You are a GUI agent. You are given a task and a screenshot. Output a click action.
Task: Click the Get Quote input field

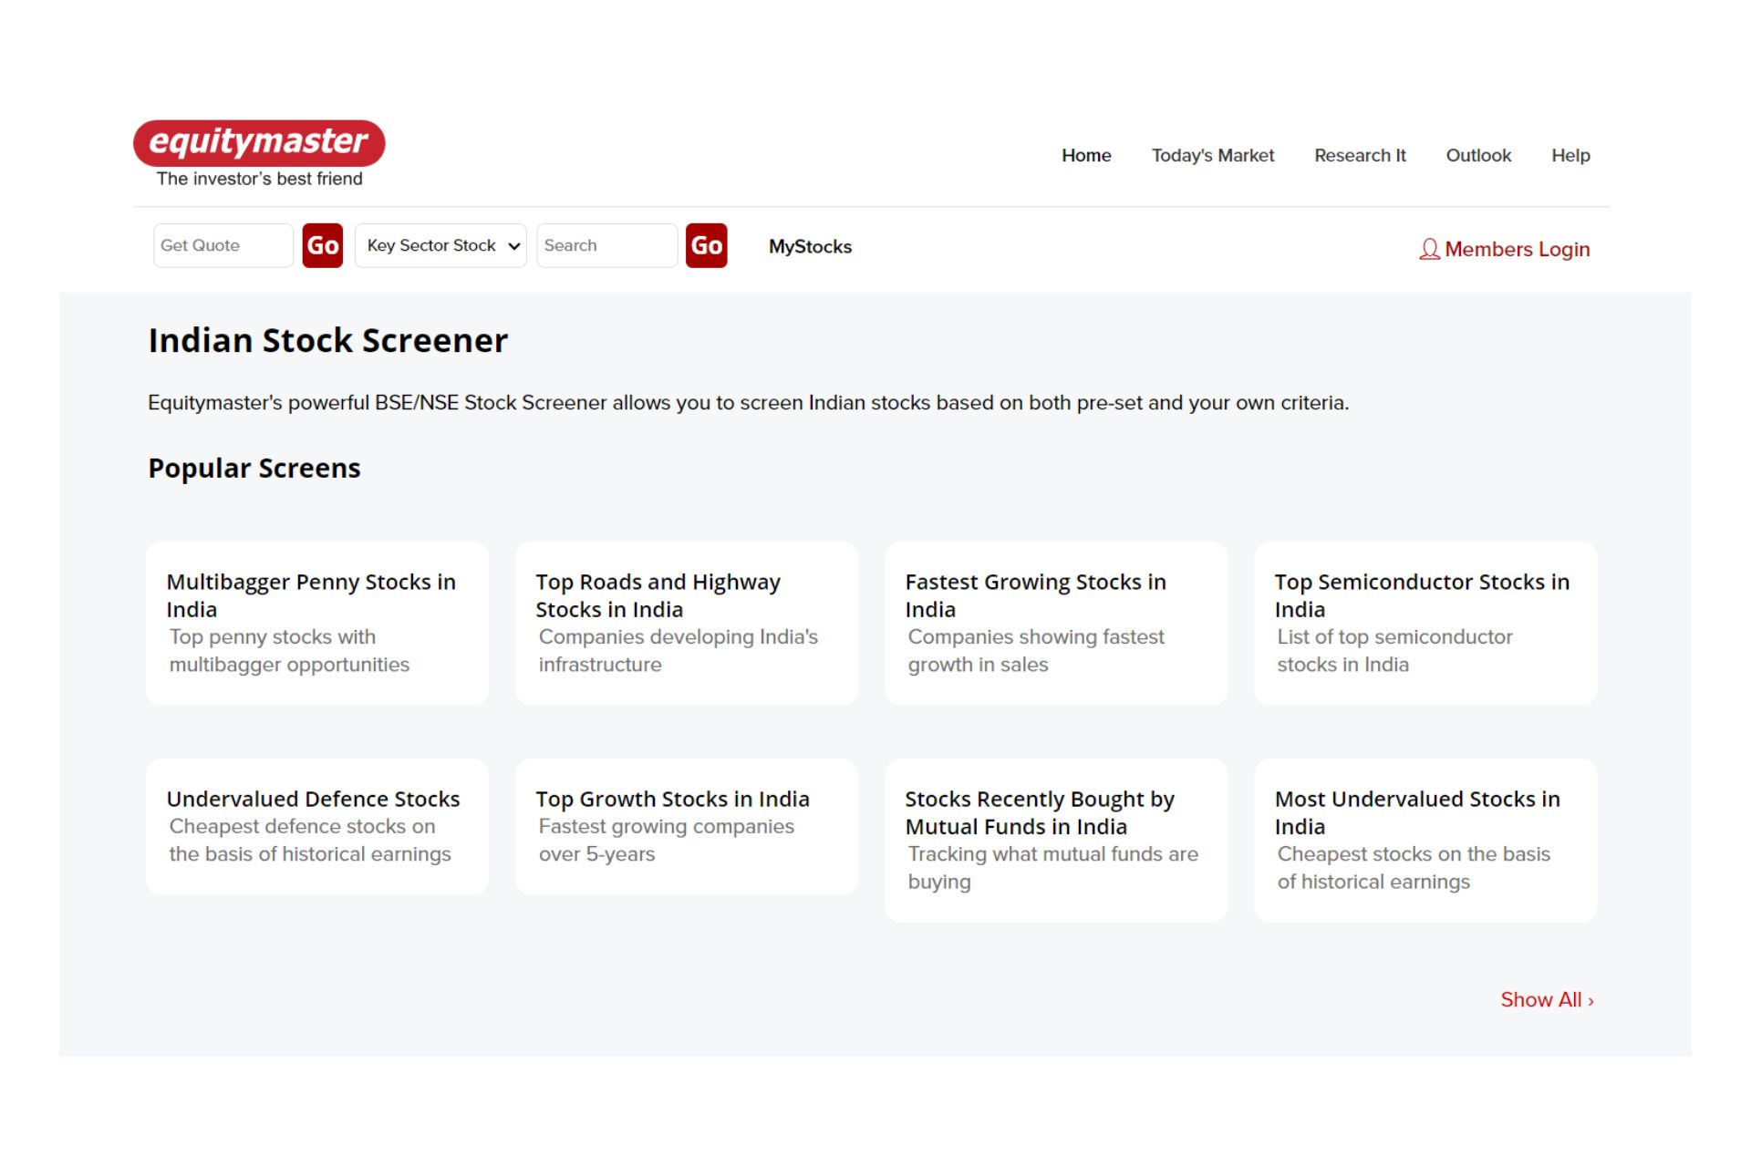click(223, 245)
